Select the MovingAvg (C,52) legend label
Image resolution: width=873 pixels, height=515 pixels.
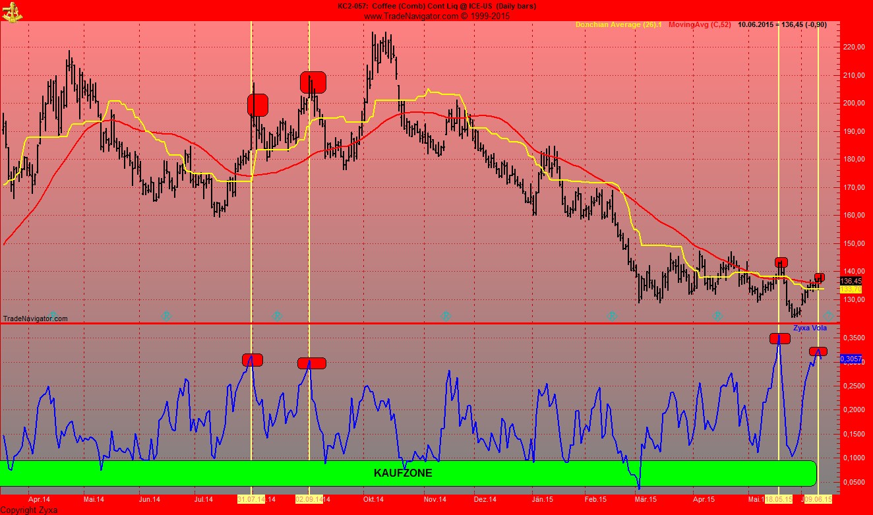700,25
